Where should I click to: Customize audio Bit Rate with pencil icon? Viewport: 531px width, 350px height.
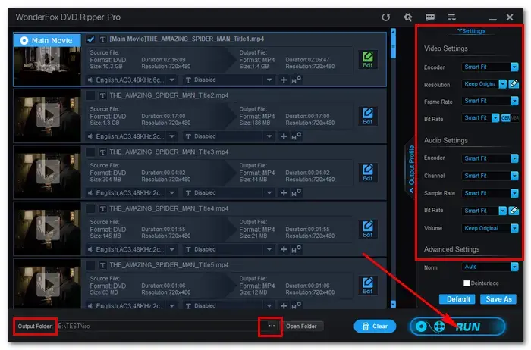click(x=514, y=211)
